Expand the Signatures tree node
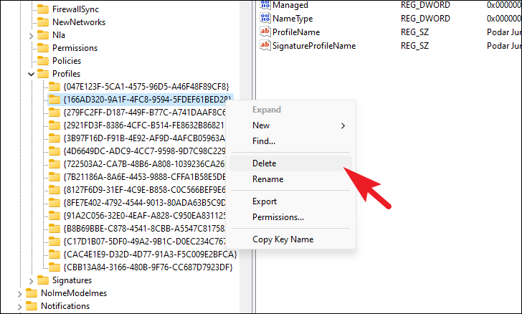Image resolution: width=522 pixels, height=314 pixels. tap(31, 280)
